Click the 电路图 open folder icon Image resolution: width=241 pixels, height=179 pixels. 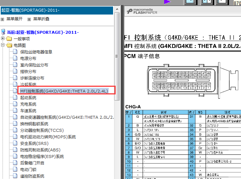(x=9, y=45)
